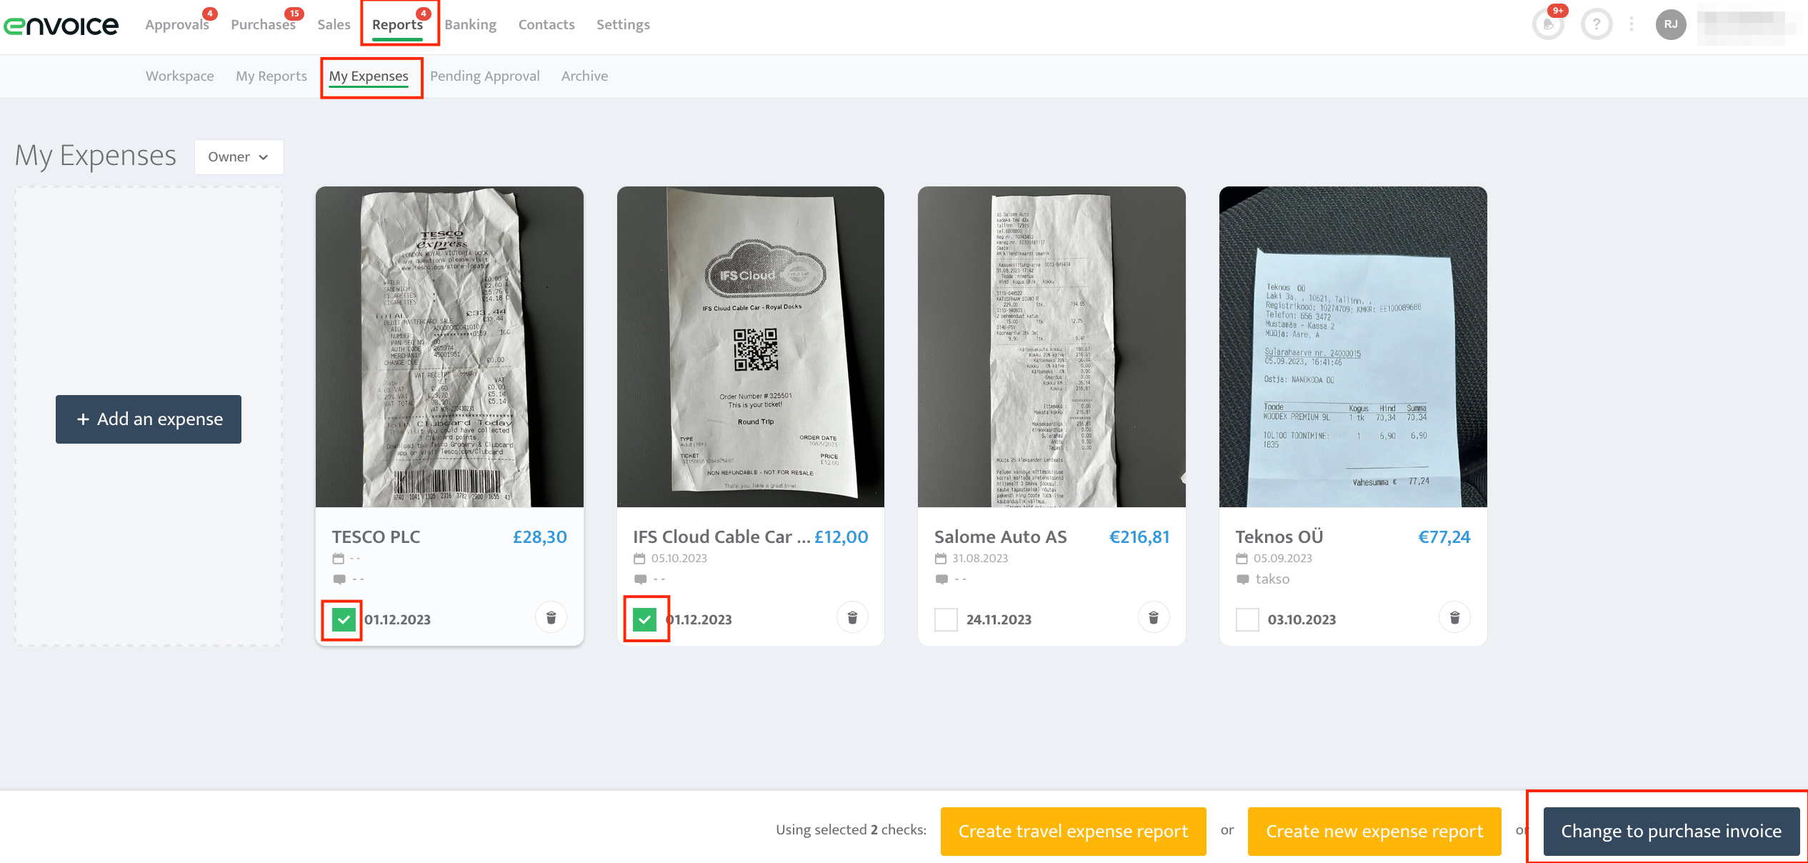Delete the Teknos OÜ expense
1808x863 pixels.
coord(1454,617)
